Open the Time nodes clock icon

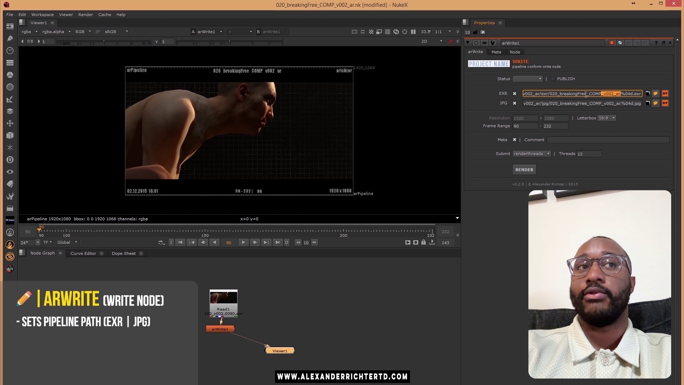click(10, 51)
